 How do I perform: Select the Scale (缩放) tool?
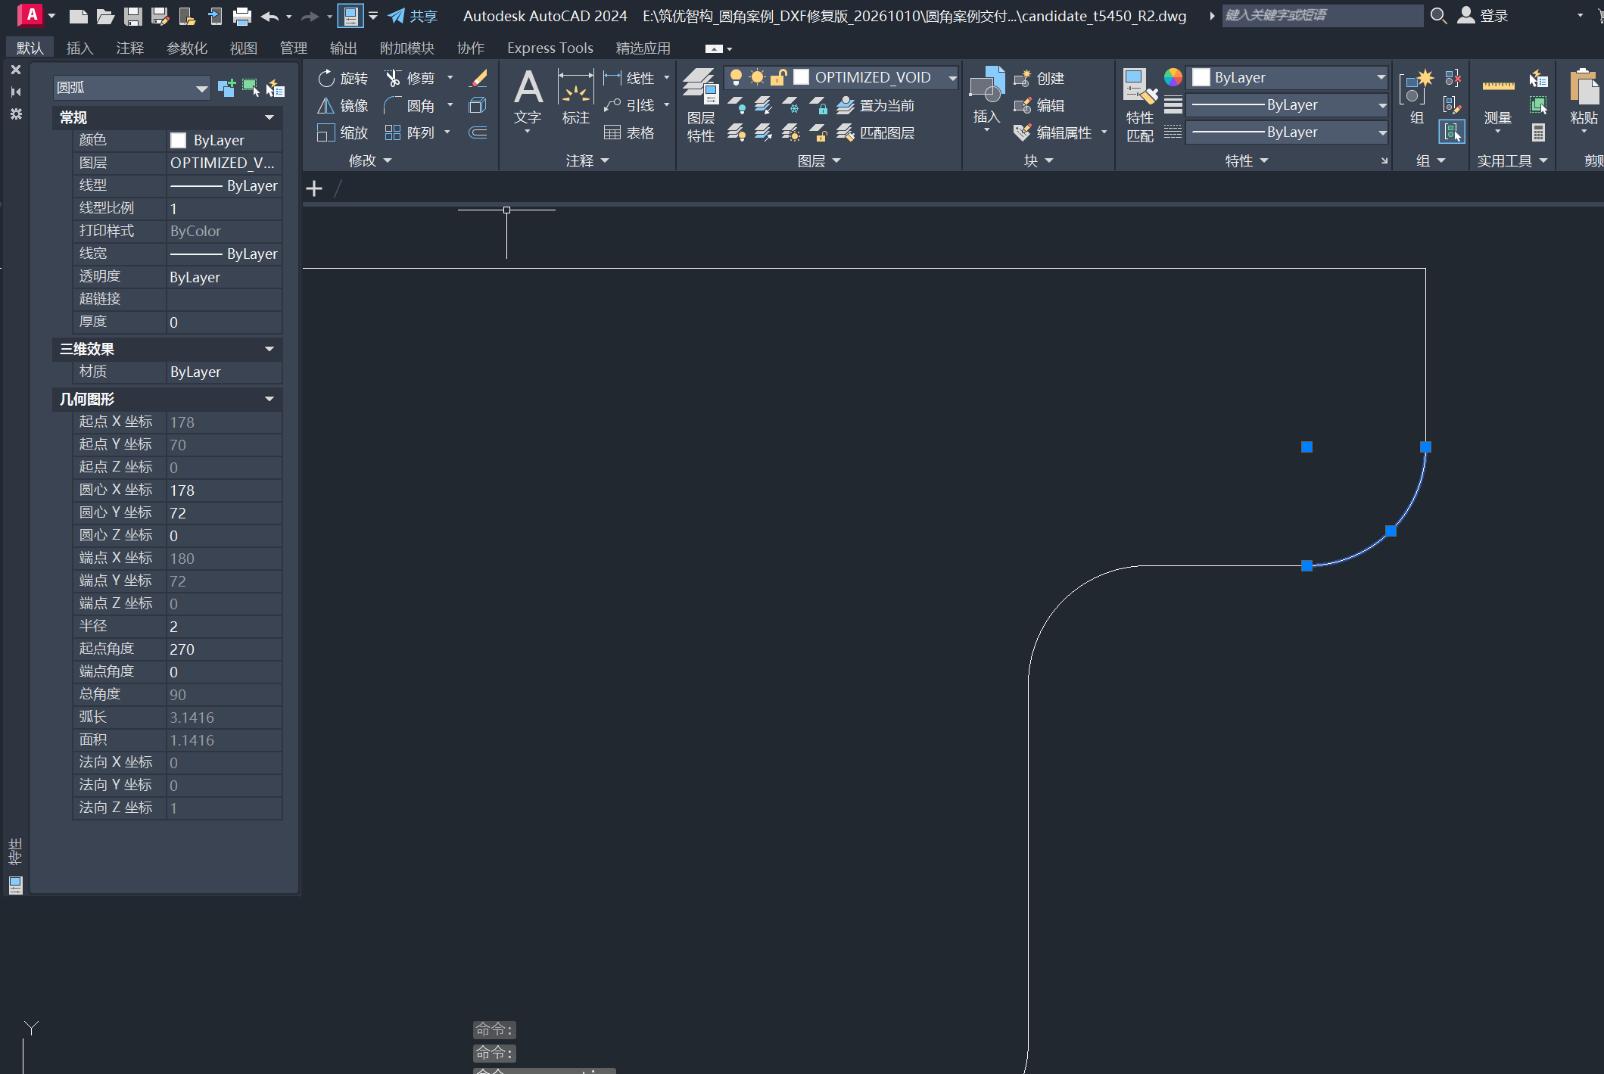tap(343, 132)
